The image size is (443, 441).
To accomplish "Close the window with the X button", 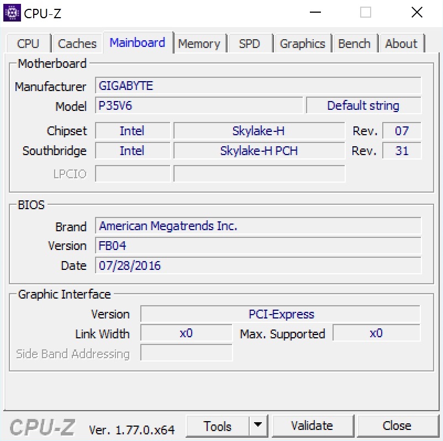I will coord(417,13).
